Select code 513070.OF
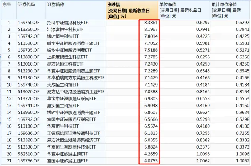Image resolution: width=251 pixels, height=166 pixels. point(28,92)
